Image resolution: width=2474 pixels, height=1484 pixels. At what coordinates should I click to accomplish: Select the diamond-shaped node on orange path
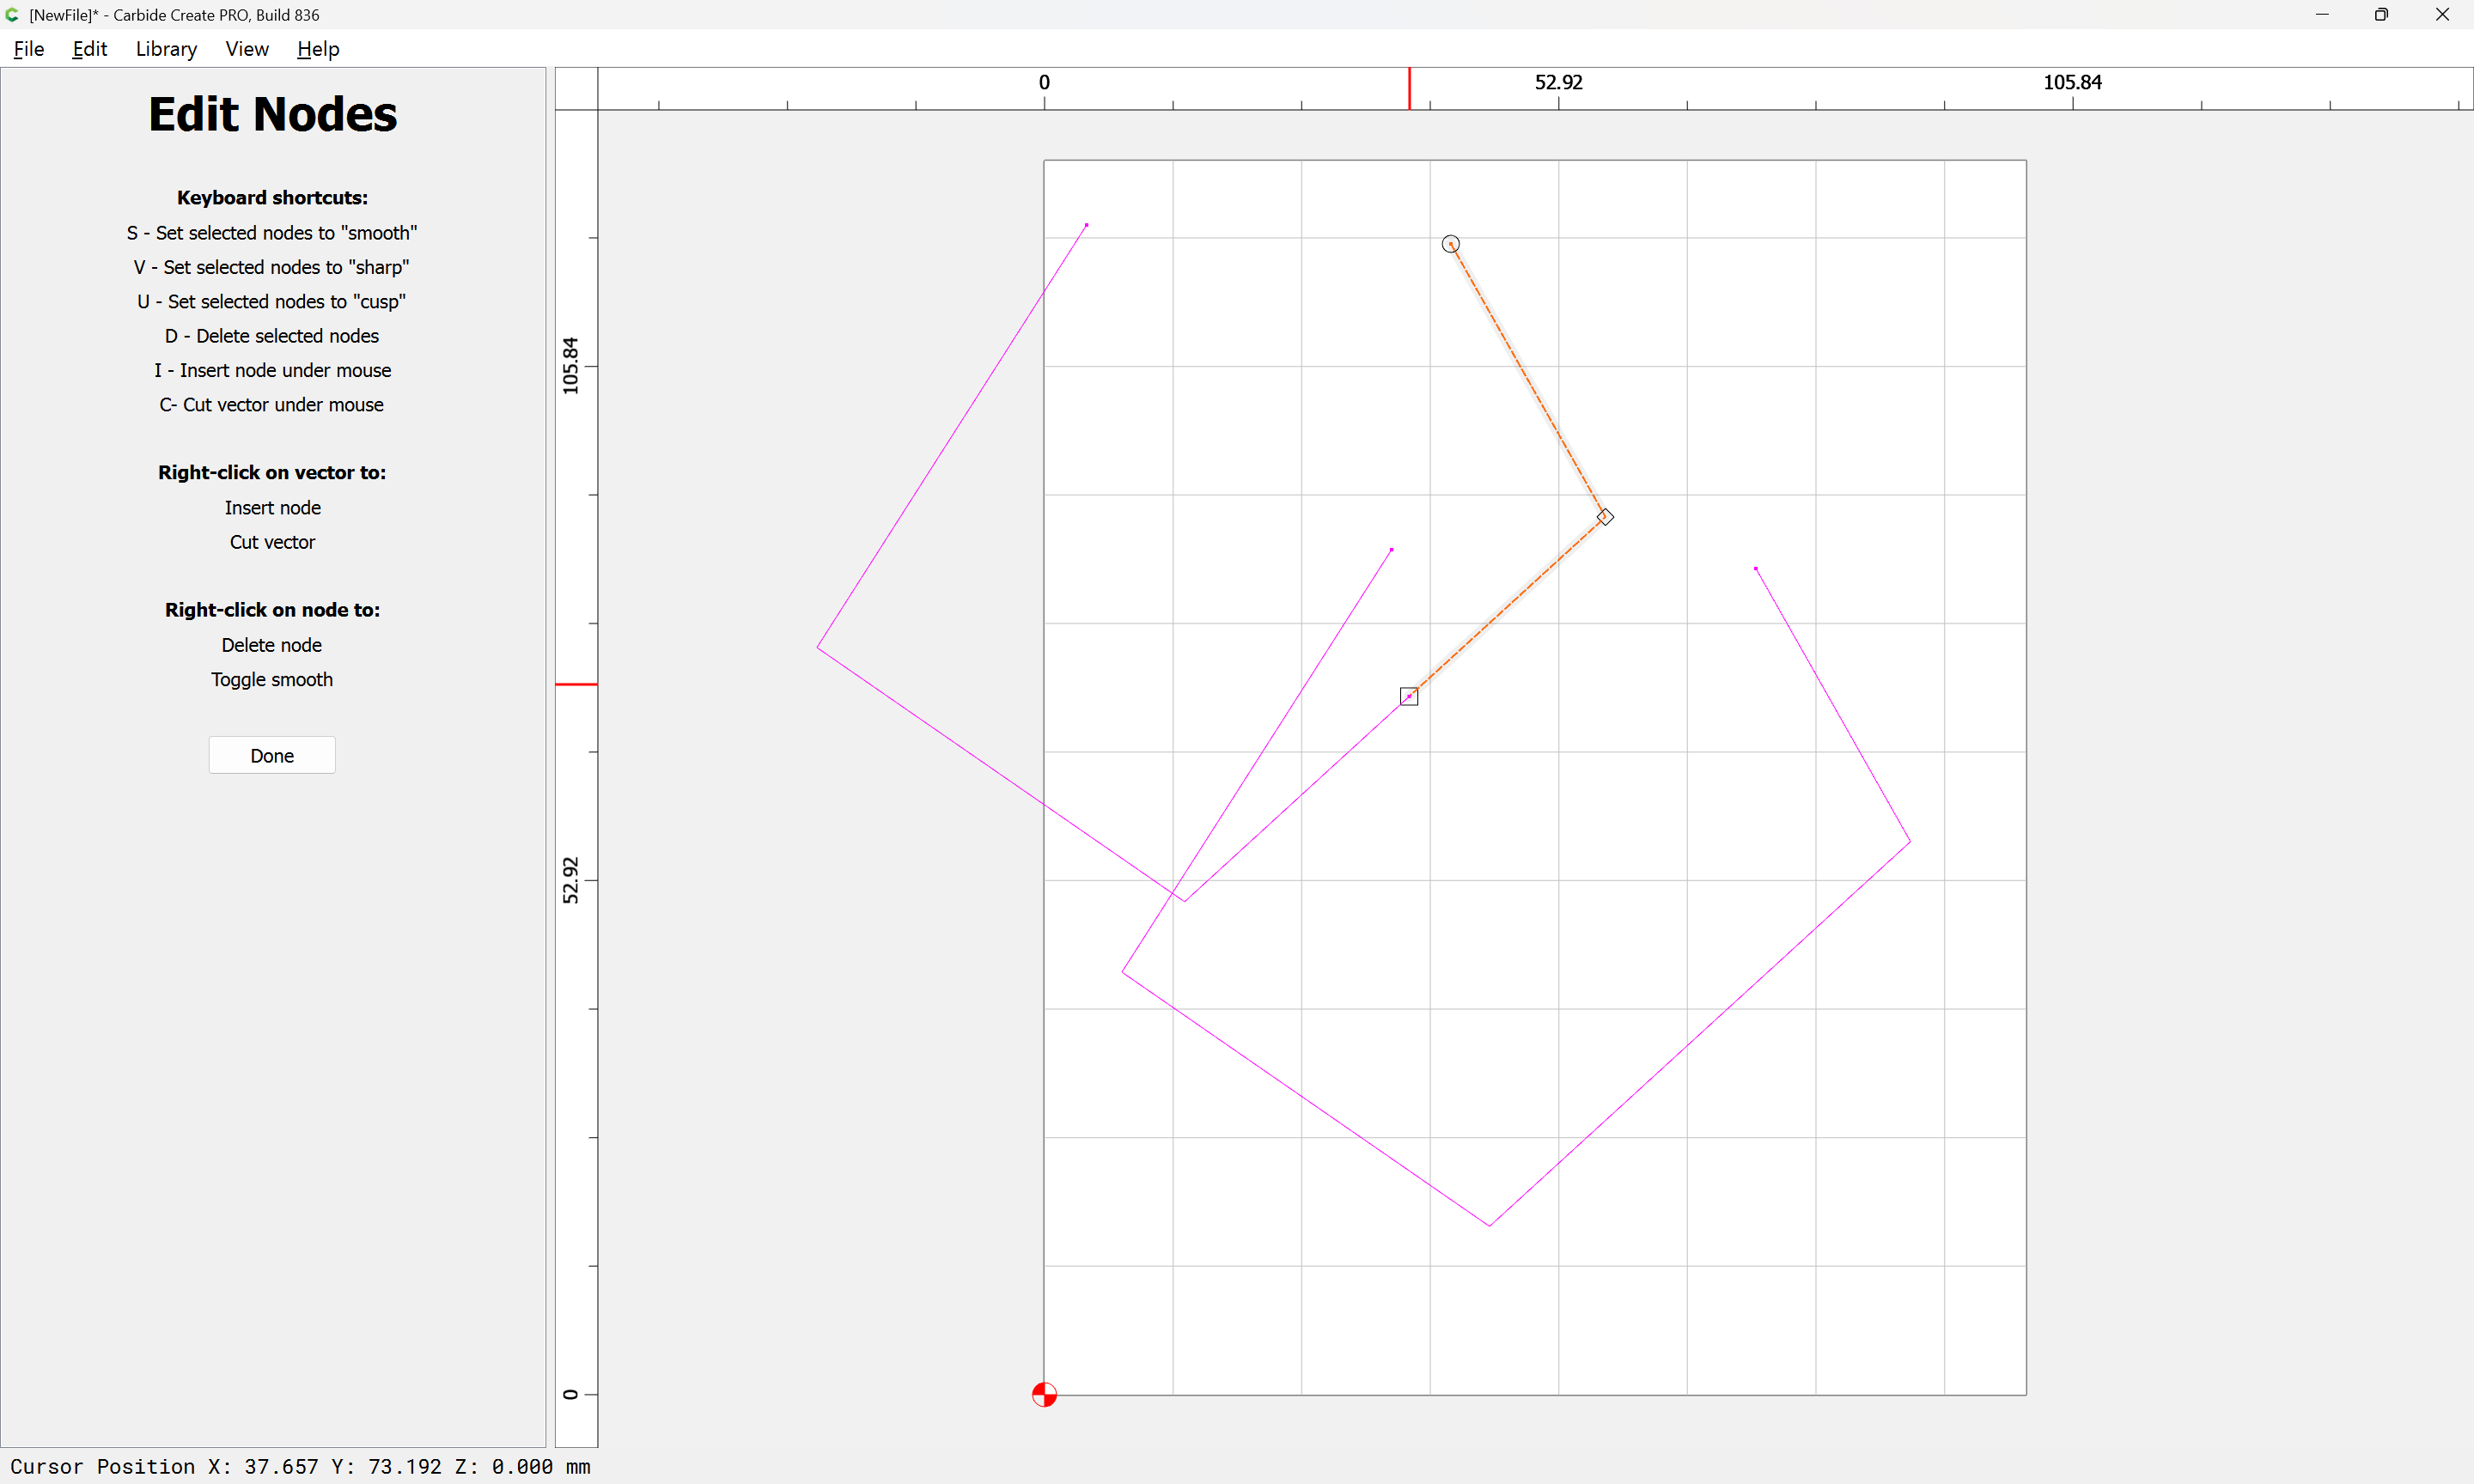click(x=1605, y=517)
